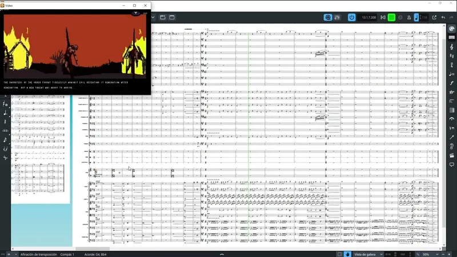Viewport: 457px width, 257px height.
Task: Open the Repeat Structures panel in right sidebar
Action: pos(451,101)
